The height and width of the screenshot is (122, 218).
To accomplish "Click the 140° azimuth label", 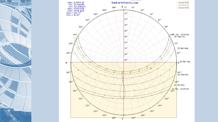I will click(x=160, y=105).
